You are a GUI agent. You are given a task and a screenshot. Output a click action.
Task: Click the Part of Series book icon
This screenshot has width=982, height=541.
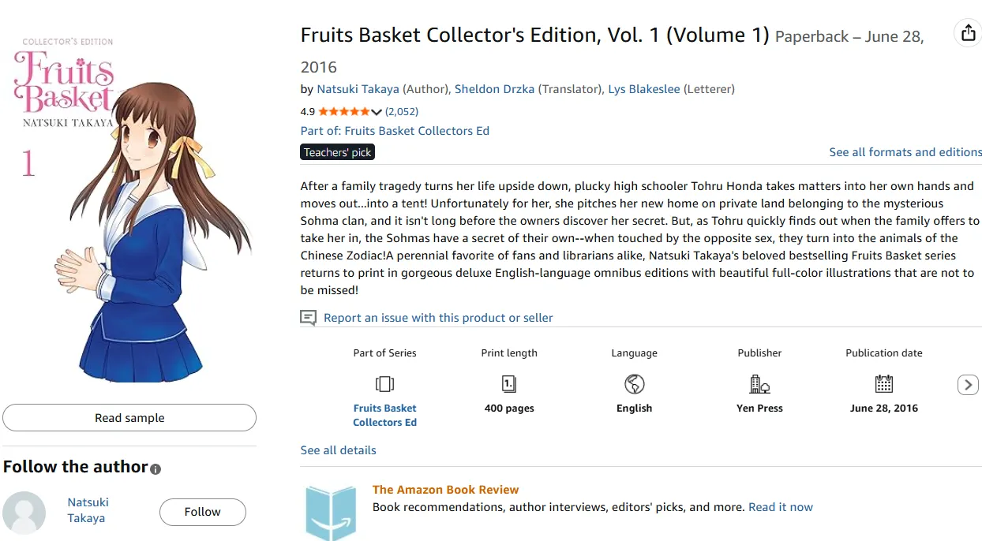(x=384, y=384)
